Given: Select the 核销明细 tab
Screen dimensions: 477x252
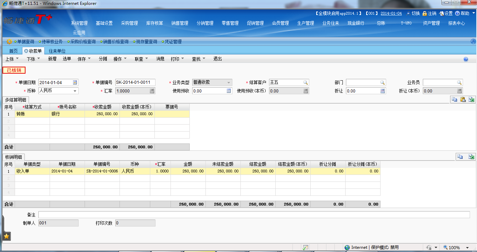Looking at the screenshot, I should [14, 157].
